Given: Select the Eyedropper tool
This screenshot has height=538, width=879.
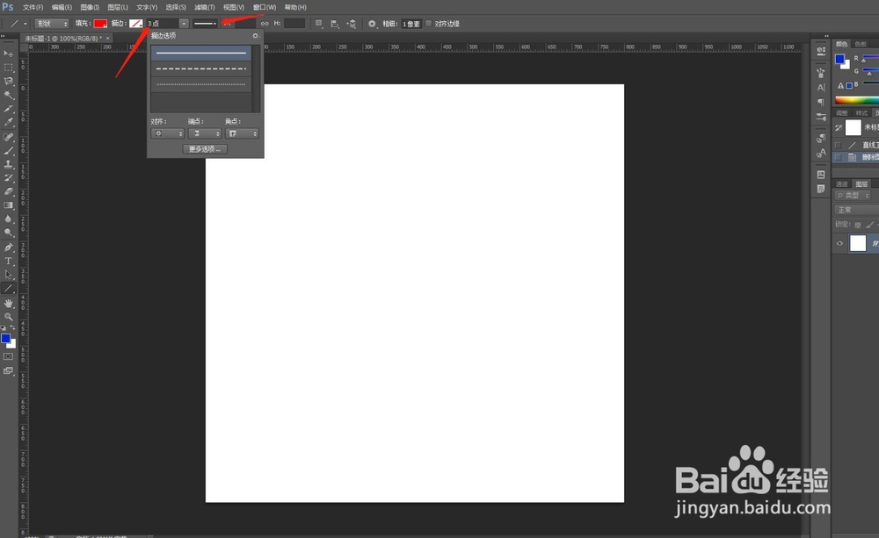Looking at the screenshot, I should click(x=9, y=123).
